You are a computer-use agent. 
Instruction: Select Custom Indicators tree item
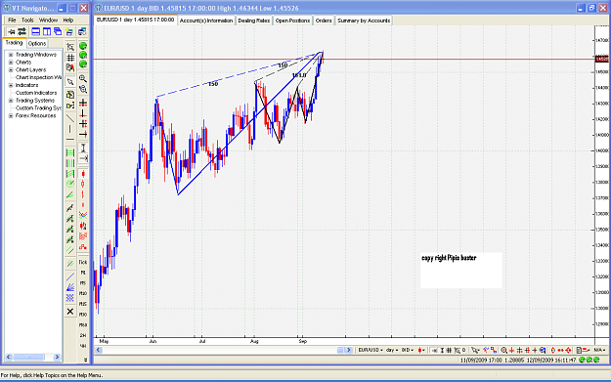tap(36, 93)
